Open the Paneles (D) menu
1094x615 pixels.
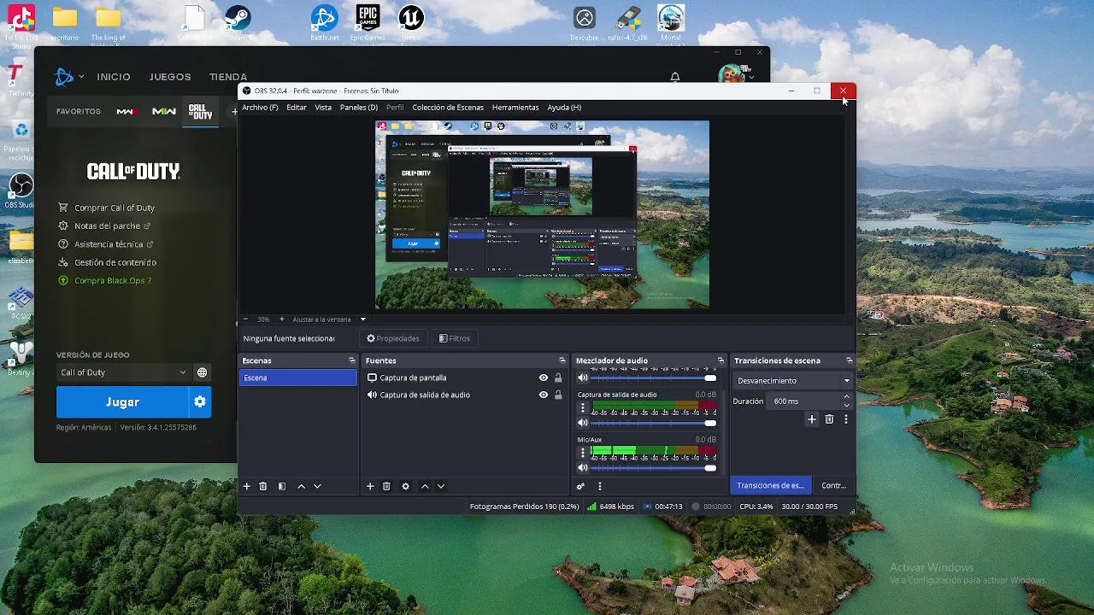[359, 108]
